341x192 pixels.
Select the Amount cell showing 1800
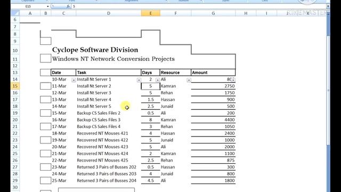213,180
